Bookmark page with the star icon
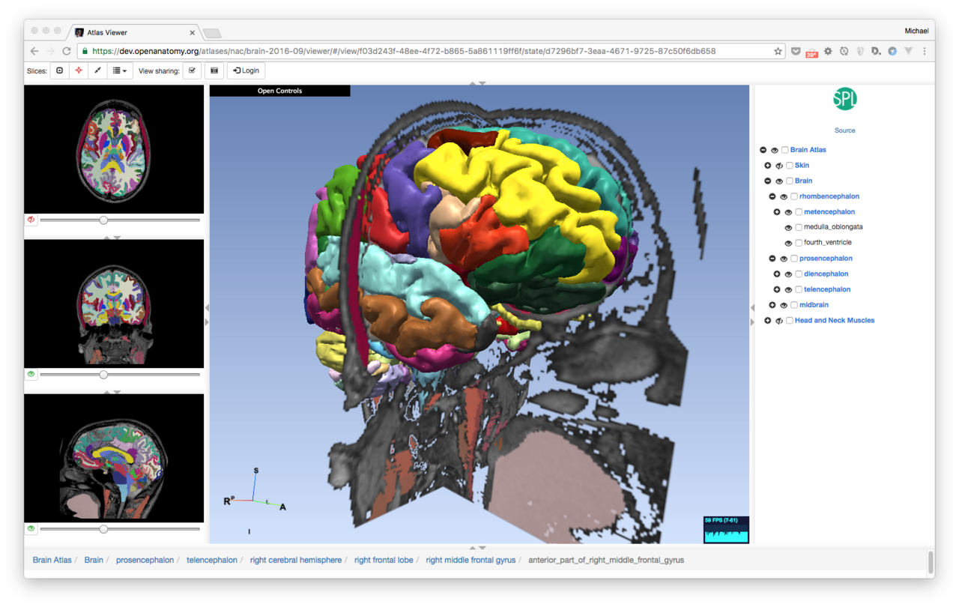Viewport: 959px width, 607px height. point(778,51)
